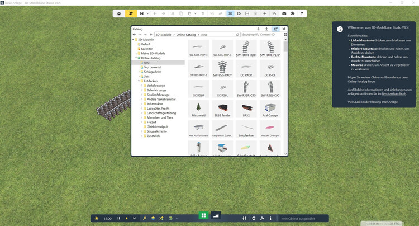Viewport: 419px width, 226px height.
Task: Select the yellow edit tools icon
Action: [131, 13]
